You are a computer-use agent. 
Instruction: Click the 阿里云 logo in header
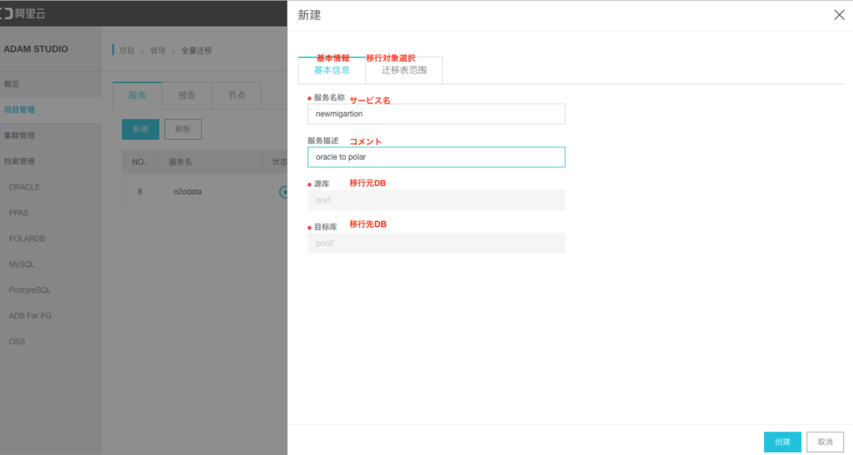[x=23, y=13]
